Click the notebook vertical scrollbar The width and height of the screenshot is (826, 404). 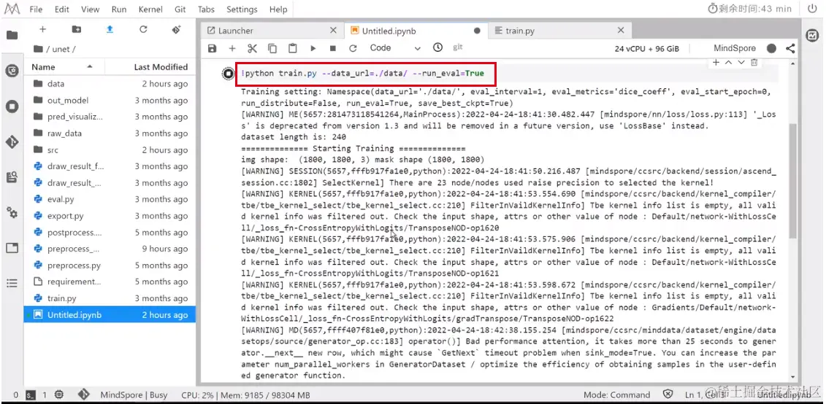tap(793, 182)
